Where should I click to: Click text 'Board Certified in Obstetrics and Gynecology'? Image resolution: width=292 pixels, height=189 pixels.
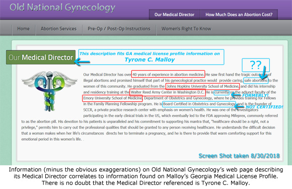pyautogui.click(x=199, y=104)
